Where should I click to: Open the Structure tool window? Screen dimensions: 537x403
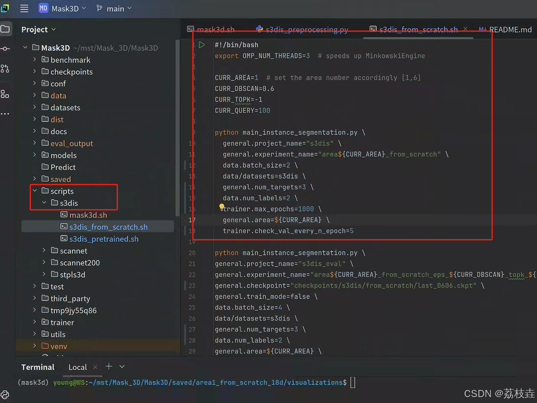click(5, 94)
